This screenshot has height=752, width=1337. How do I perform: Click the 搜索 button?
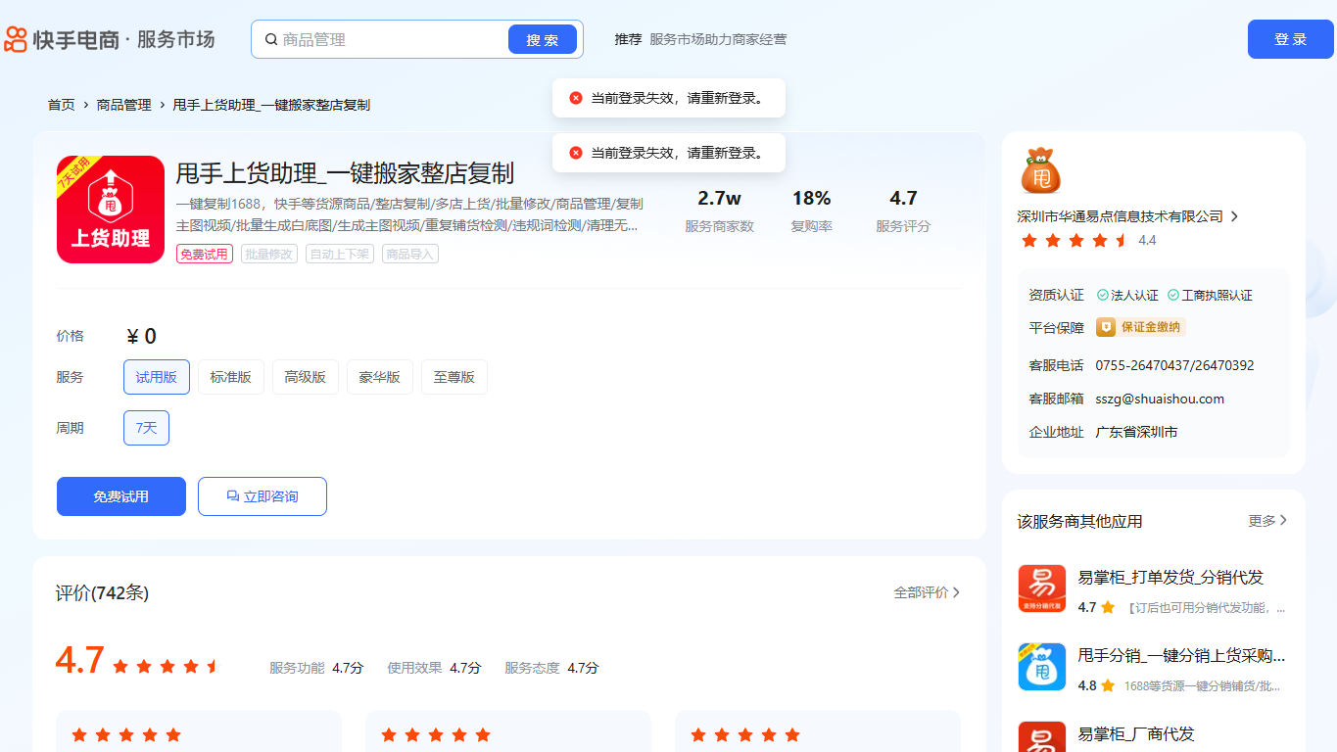tap(543, 40)
